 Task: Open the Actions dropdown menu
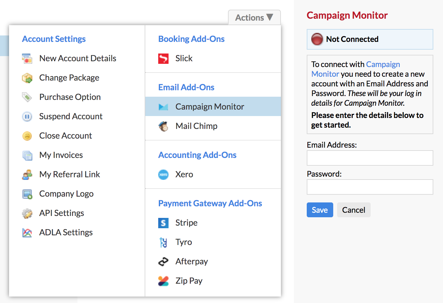click(x=254, y=17)
